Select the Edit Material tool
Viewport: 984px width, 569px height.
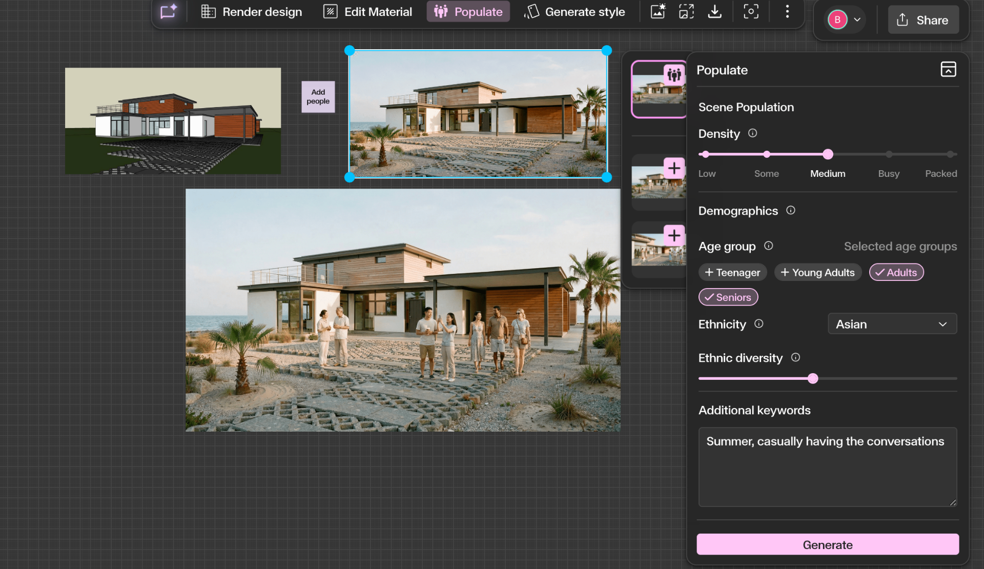(x=367, y=11)
